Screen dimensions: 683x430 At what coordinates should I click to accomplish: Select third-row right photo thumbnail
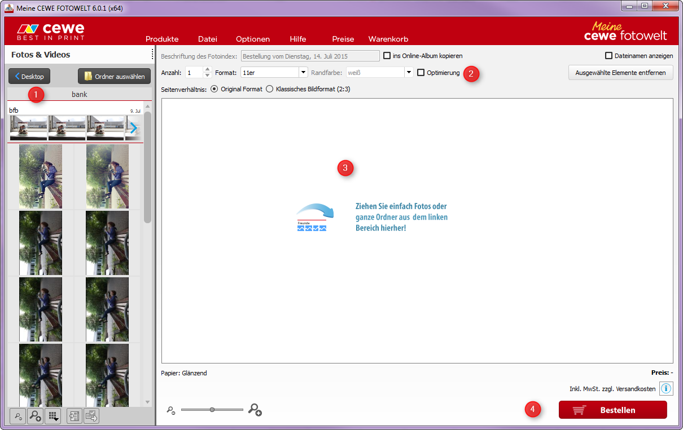coord(107,309)
